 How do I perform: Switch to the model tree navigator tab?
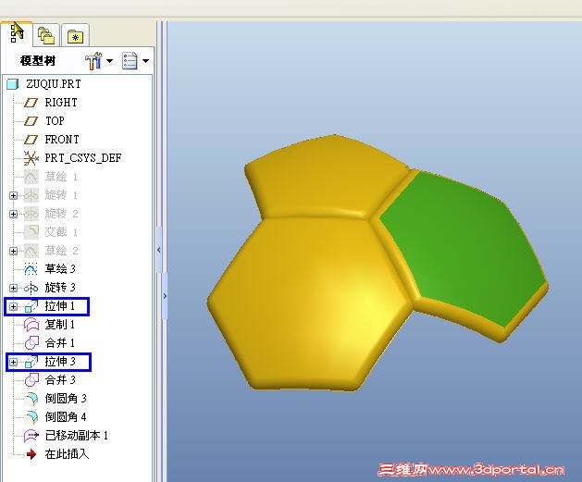(17, 33)
